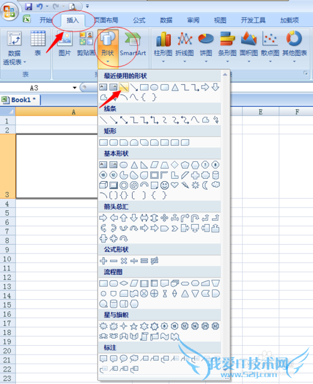The width and height of the screenshot is (313, 384).
Task: Insert SmartArt graphic
Action: 133,43
